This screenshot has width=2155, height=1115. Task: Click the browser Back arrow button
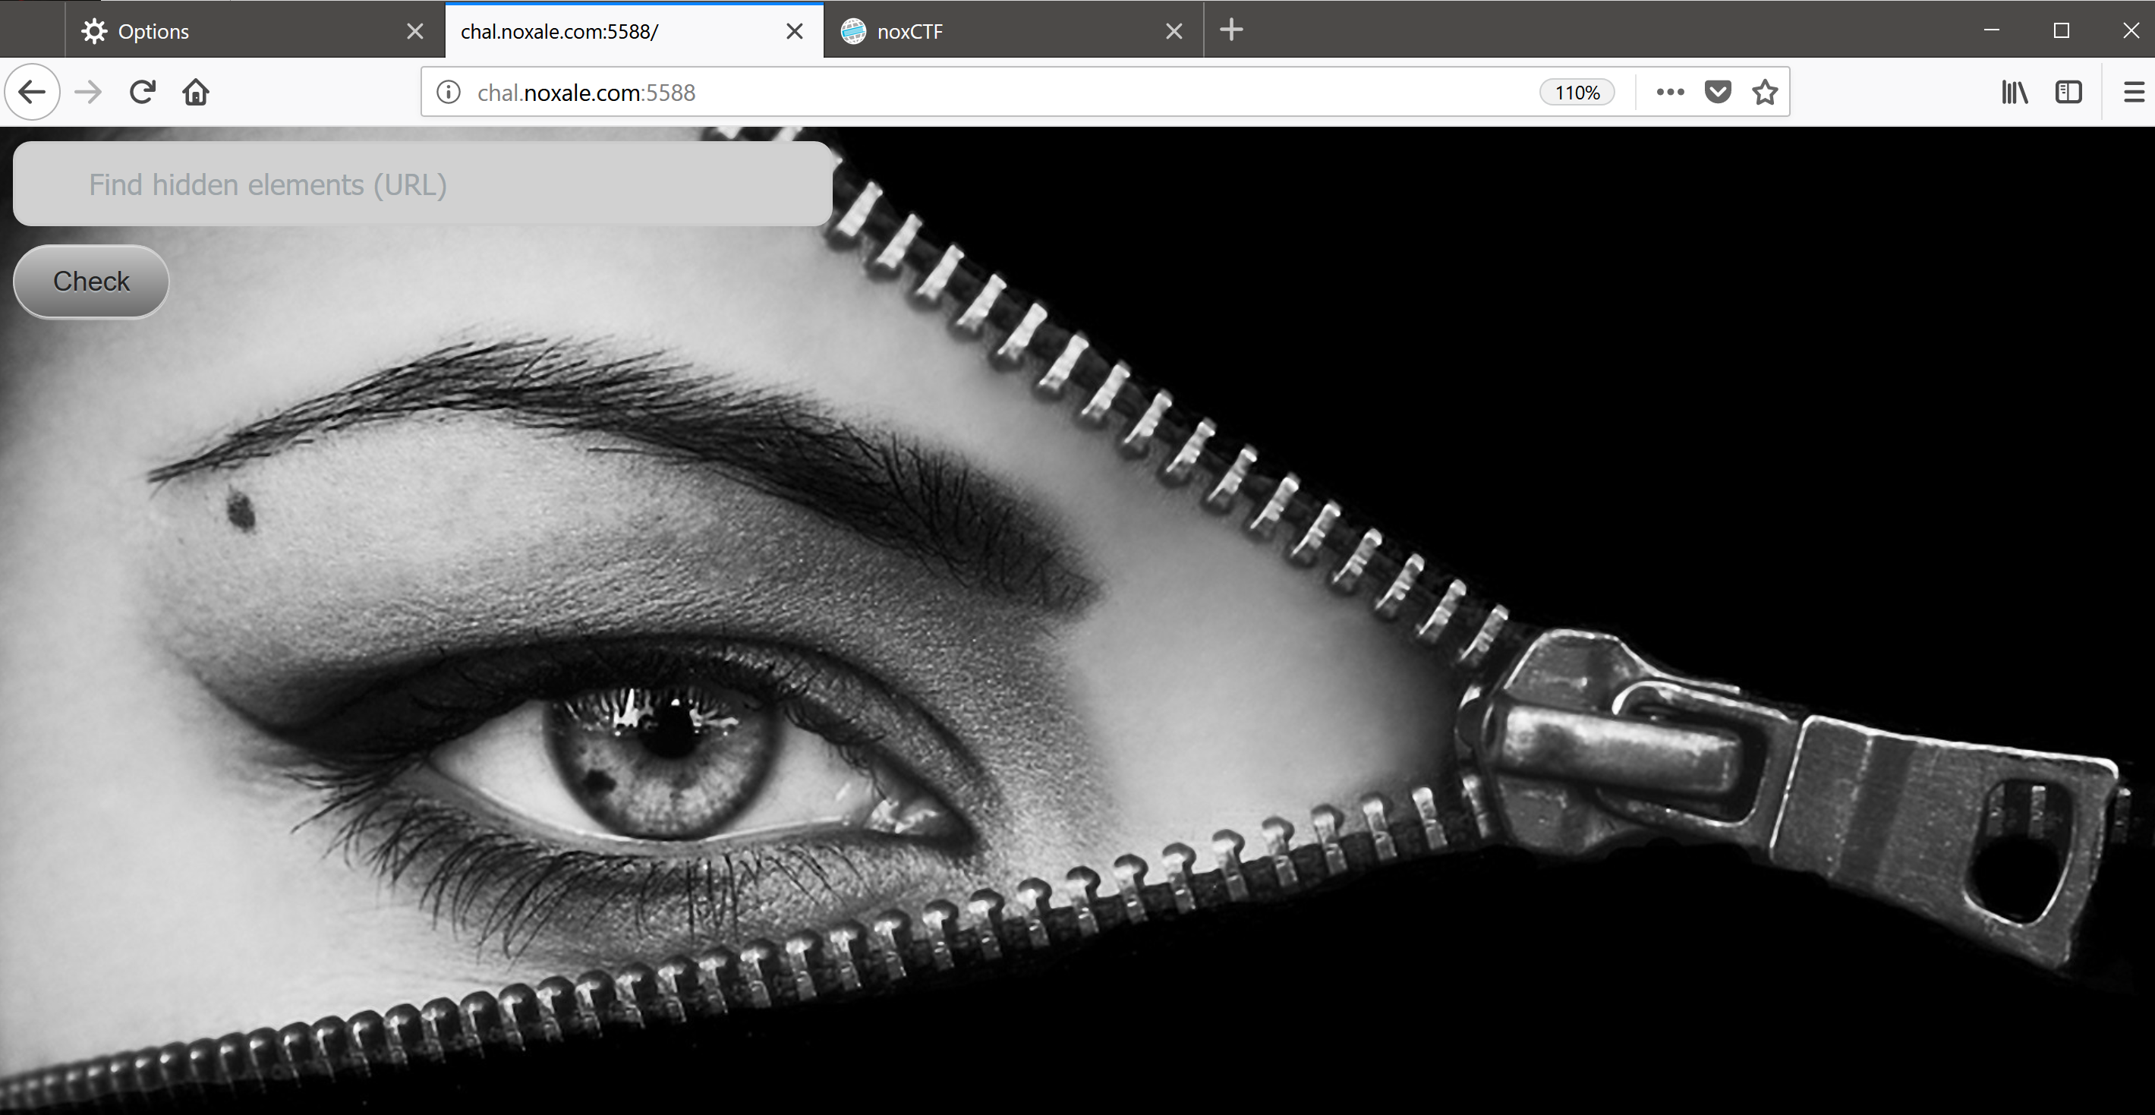point(32,92)
